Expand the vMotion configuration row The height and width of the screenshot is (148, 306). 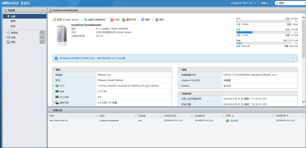point(180,86)
